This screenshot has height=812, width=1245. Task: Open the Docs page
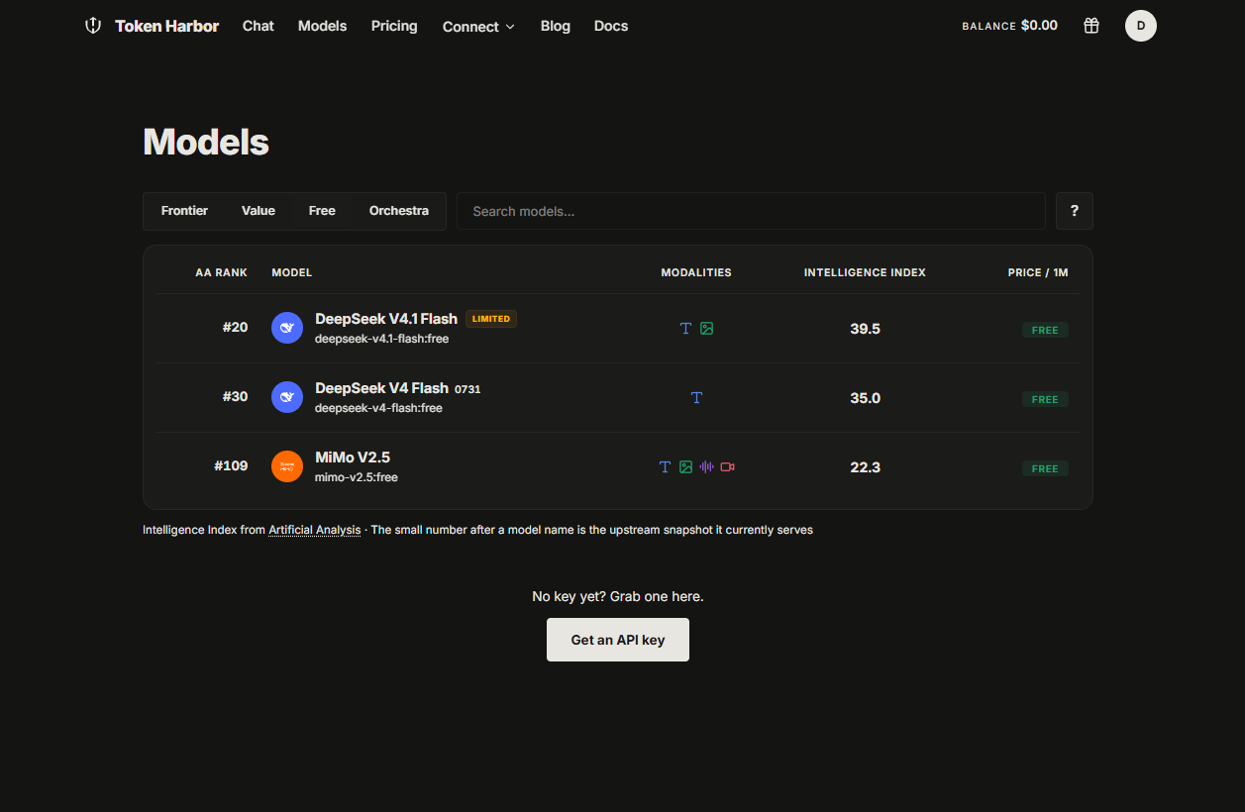[611, 26]
